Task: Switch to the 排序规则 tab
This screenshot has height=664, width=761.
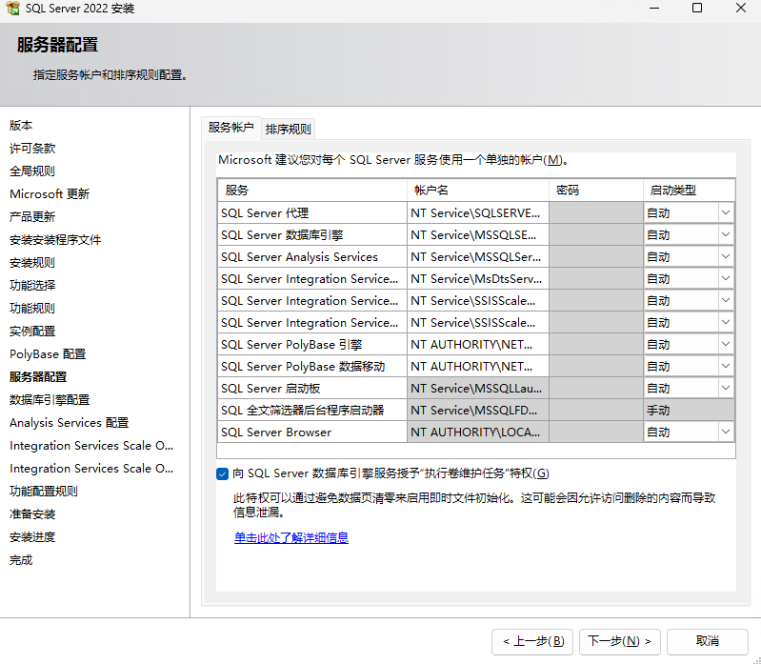Action: pyautogui.click(x=288, y=130)
